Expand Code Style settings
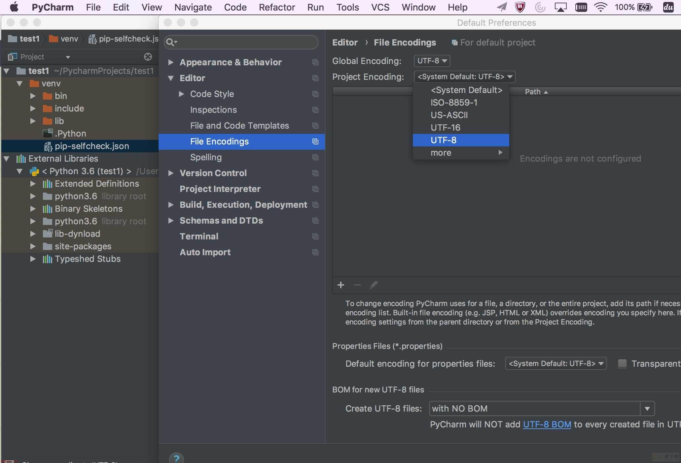Screen dimensions: 681x463 181,94
